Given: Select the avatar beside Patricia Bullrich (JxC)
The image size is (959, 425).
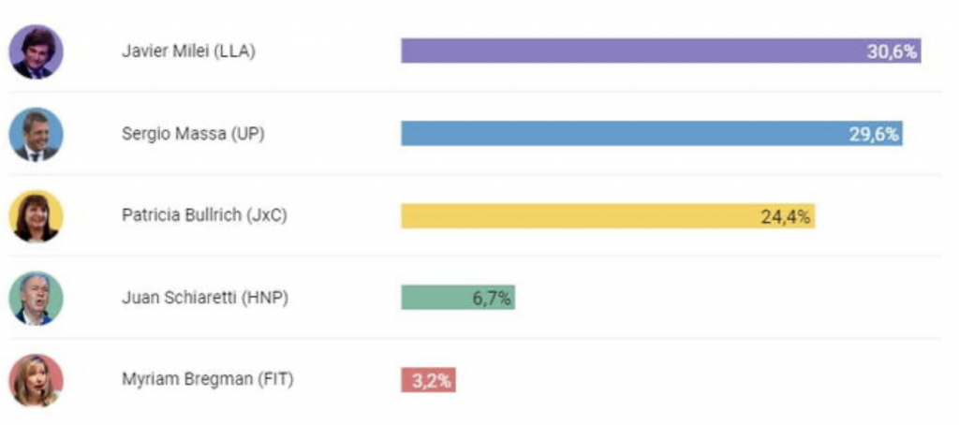Looking at the screenshot, I should click(x=37, y=216).
